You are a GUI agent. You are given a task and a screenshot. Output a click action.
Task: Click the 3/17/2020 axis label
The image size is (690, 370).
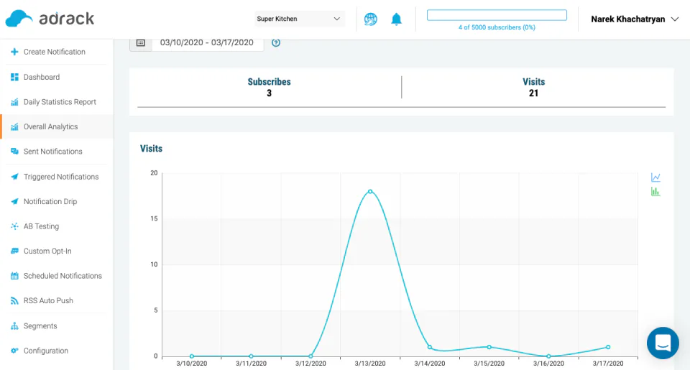coord(608,364)
